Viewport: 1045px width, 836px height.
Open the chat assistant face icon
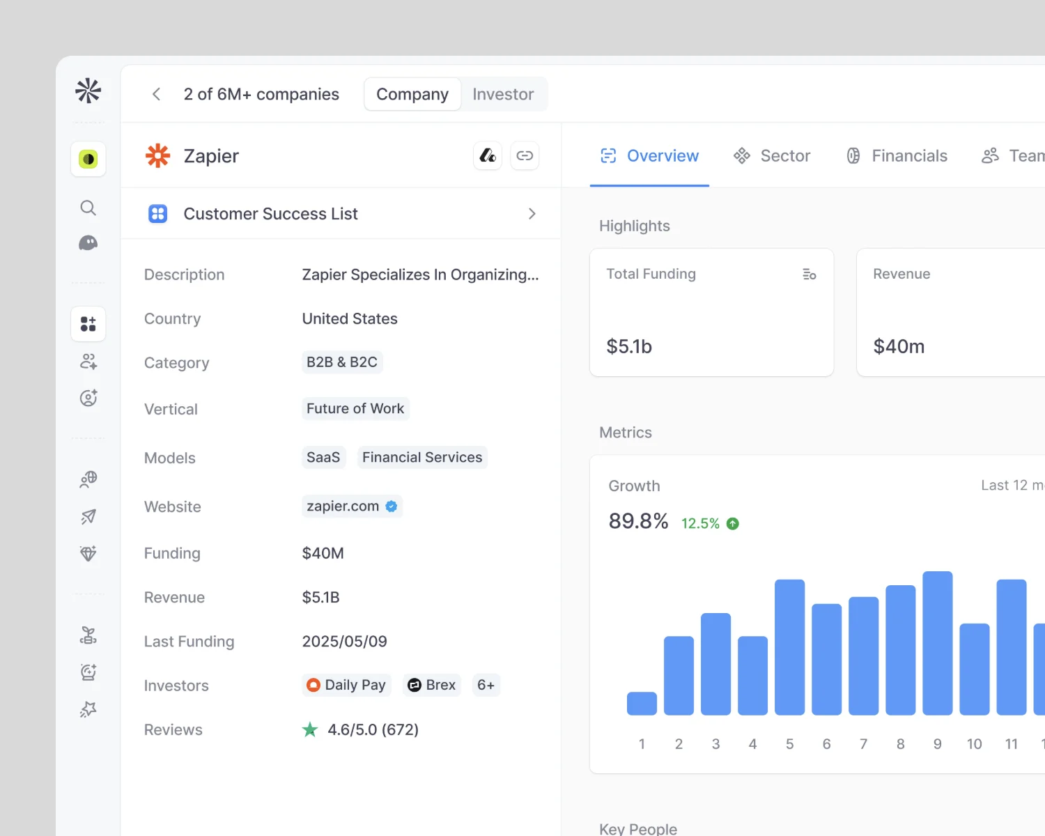click(x=88, y=243)
